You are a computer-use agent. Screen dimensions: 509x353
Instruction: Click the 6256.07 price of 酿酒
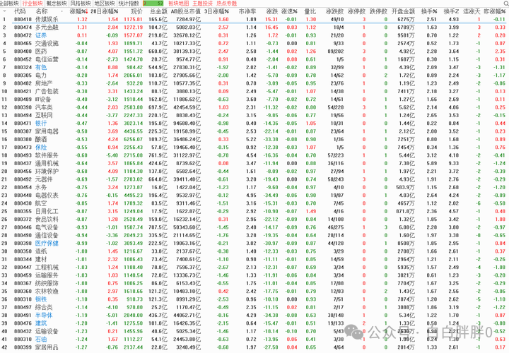[x=133, y=139]
